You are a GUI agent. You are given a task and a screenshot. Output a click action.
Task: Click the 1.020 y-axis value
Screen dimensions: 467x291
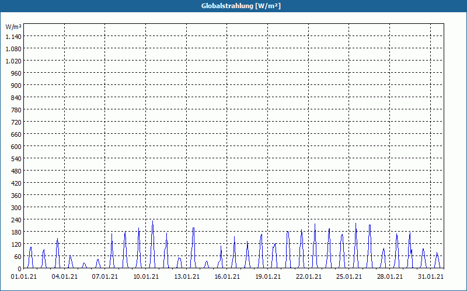tap(13, 61)
